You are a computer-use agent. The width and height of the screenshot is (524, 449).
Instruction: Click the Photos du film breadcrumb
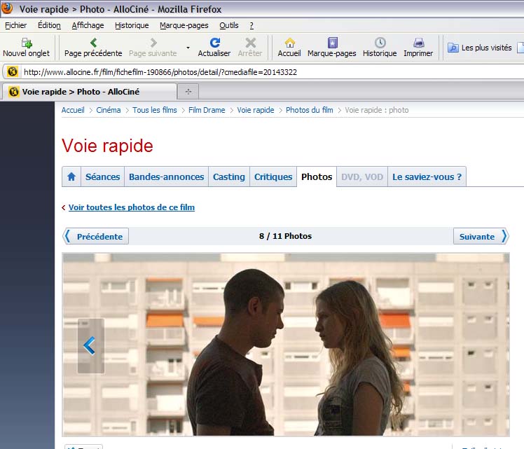pos(310,110)
